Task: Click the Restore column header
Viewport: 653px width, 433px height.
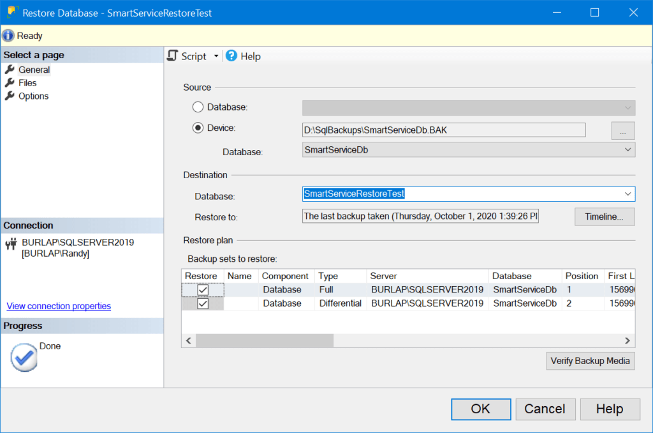Action: (201, 276)
